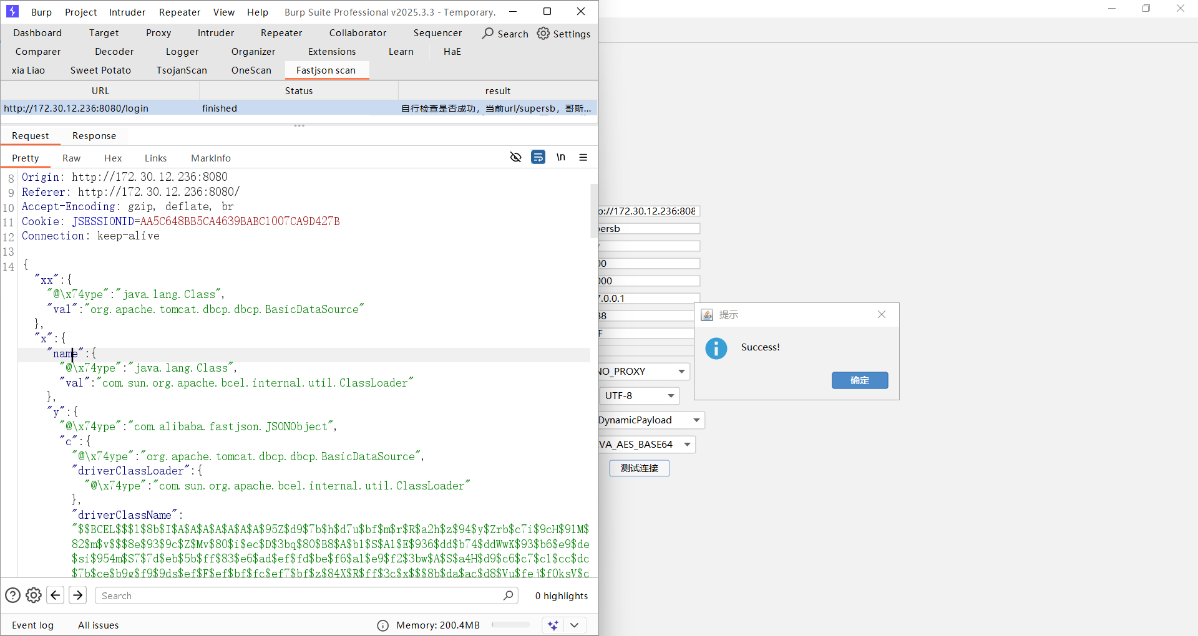Image resolution: width=1198 pixels, height=636 pixels.
Task: Sort by the Status column header
Action: [x=299, y=91]
